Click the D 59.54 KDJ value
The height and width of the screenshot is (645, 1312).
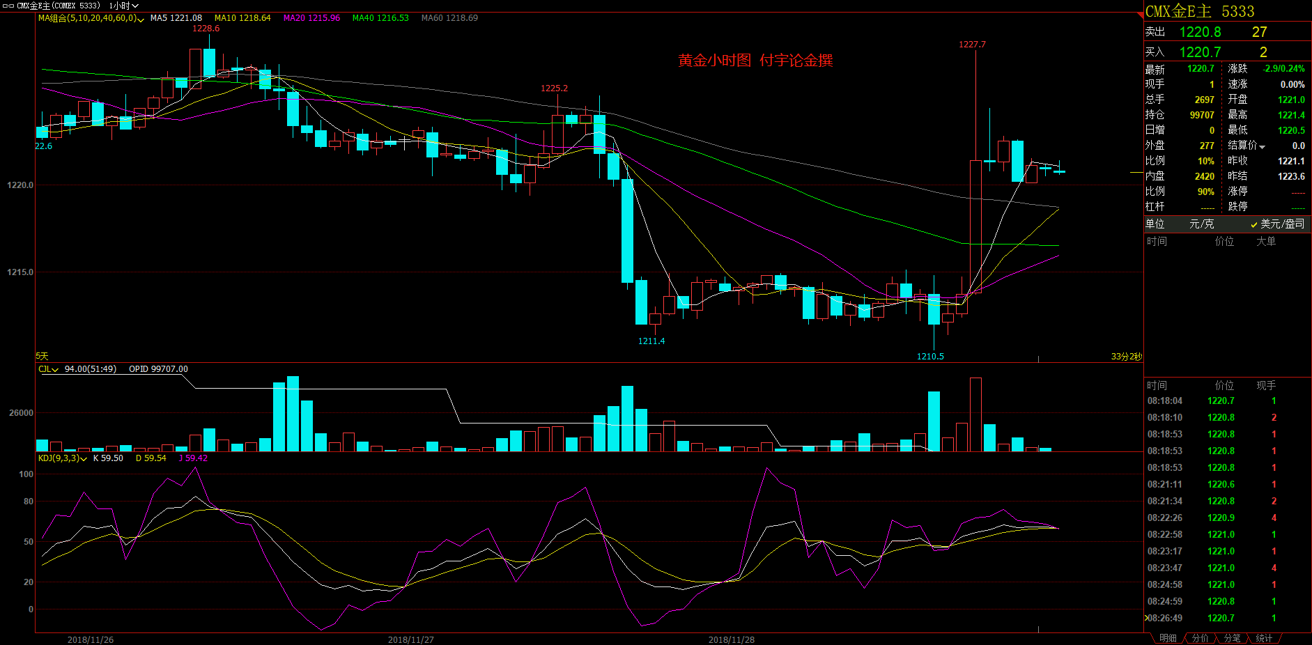coord(151,458)
